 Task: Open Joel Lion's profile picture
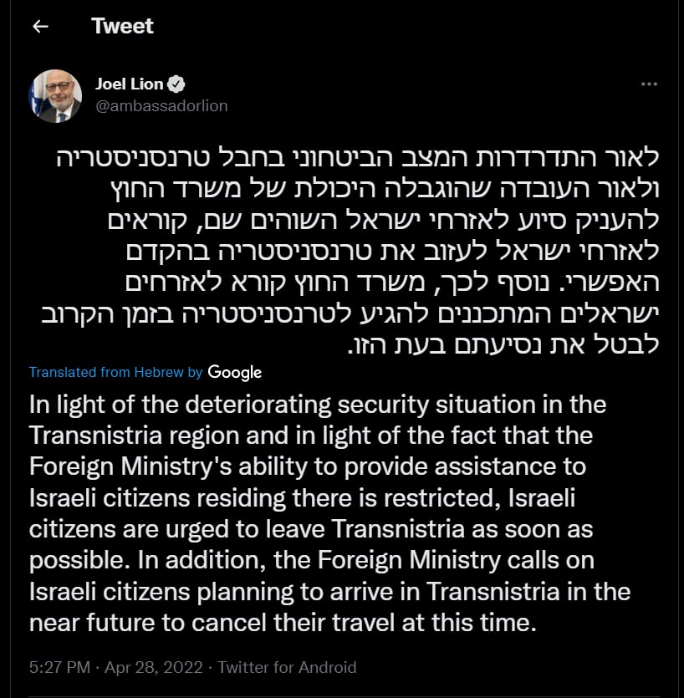tap(55, 95)
